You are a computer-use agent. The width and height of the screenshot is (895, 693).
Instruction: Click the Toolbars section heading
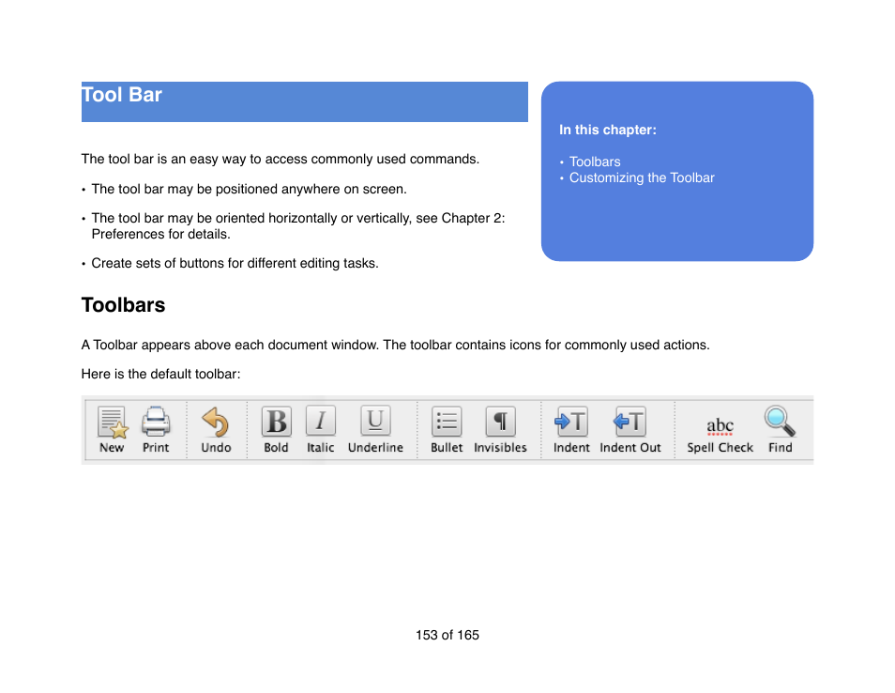pos(123,305)
